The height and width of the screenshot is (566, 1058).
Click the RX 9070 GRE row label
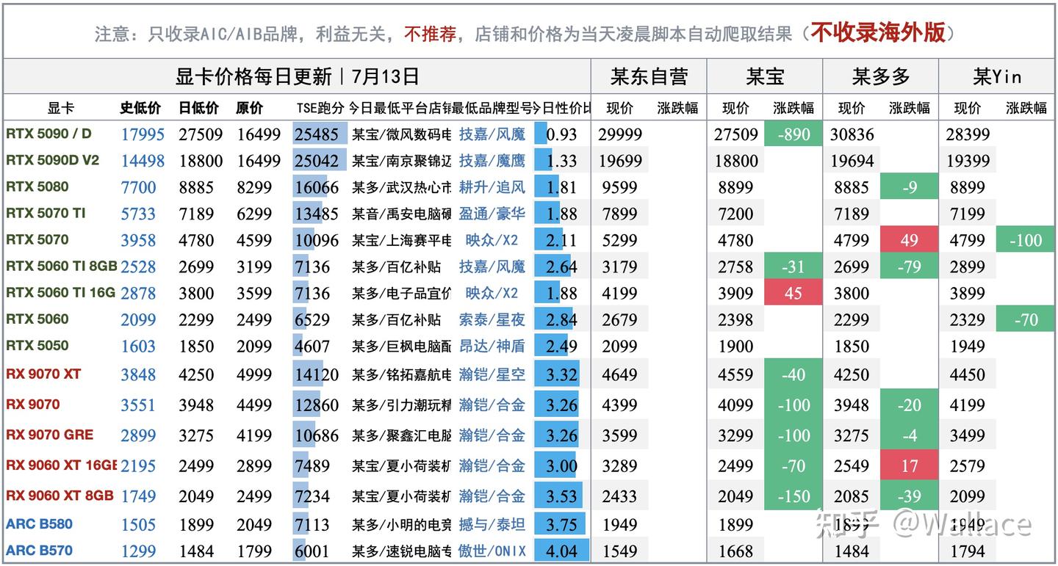[49, 435]
